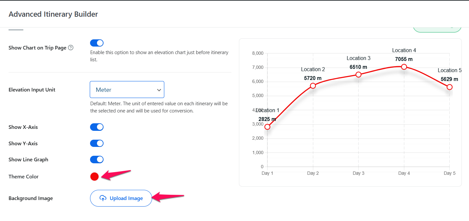
Task: Switch off the Show Line Graph toggle
Action: pos(97,160)
